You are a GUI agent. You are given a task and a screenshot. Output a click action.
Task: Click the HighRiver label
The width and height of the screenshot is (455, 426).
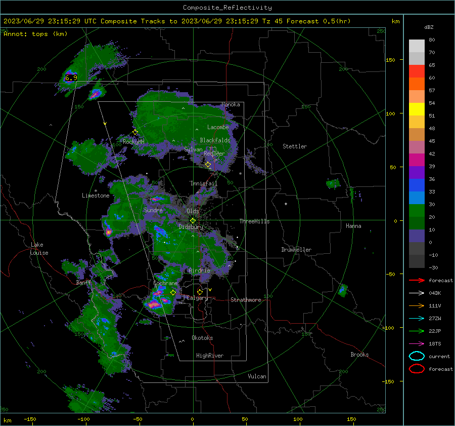[210, 356]
